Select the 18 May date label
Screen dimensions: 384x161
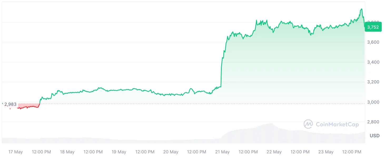pyautogui.click(x=67, y=152)
